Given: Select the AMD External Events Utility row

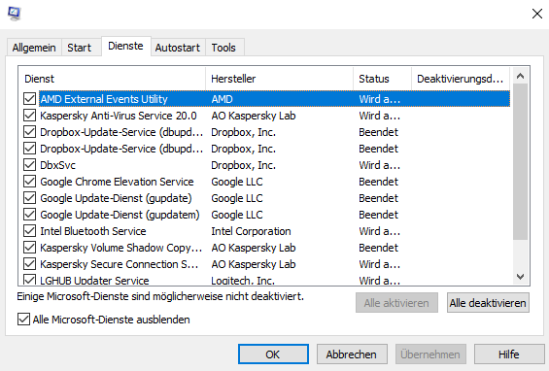Looking at the screenshot, I should click(274, 99).
